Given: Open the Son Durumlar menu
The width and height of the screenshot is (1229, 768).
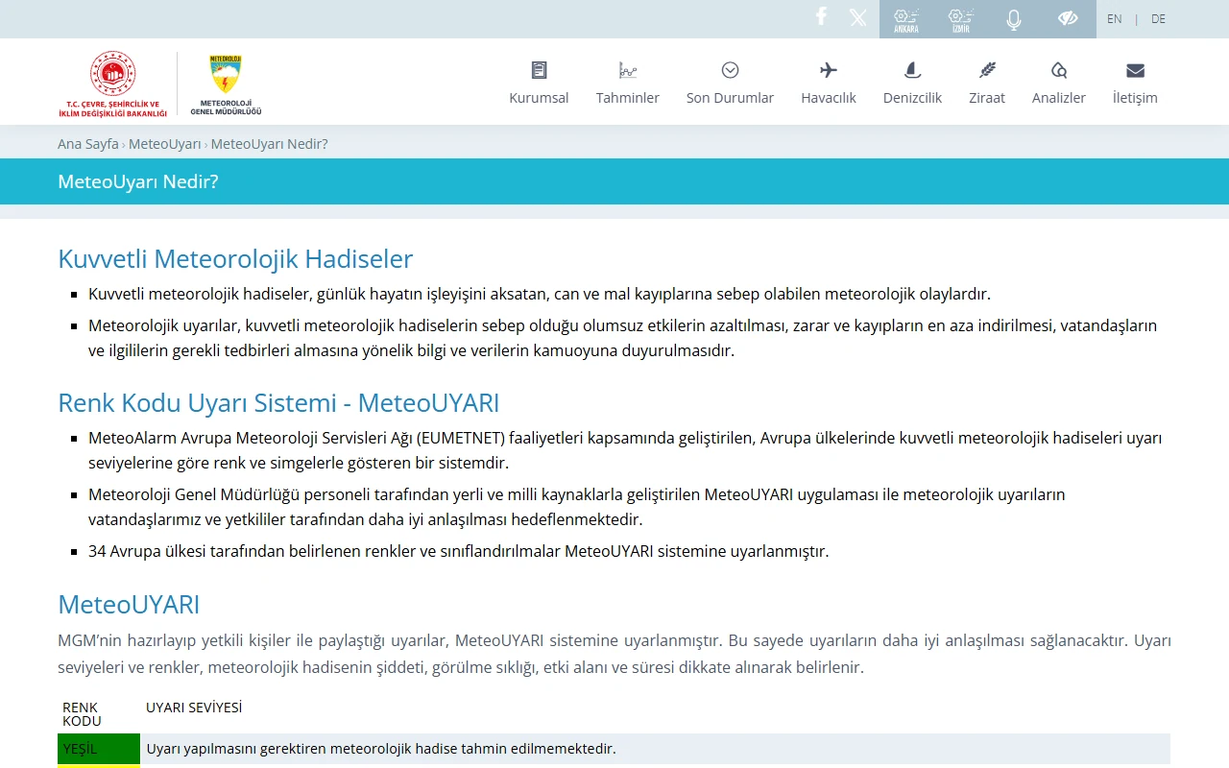Looking at the screenshot, I should pos(730,98).
